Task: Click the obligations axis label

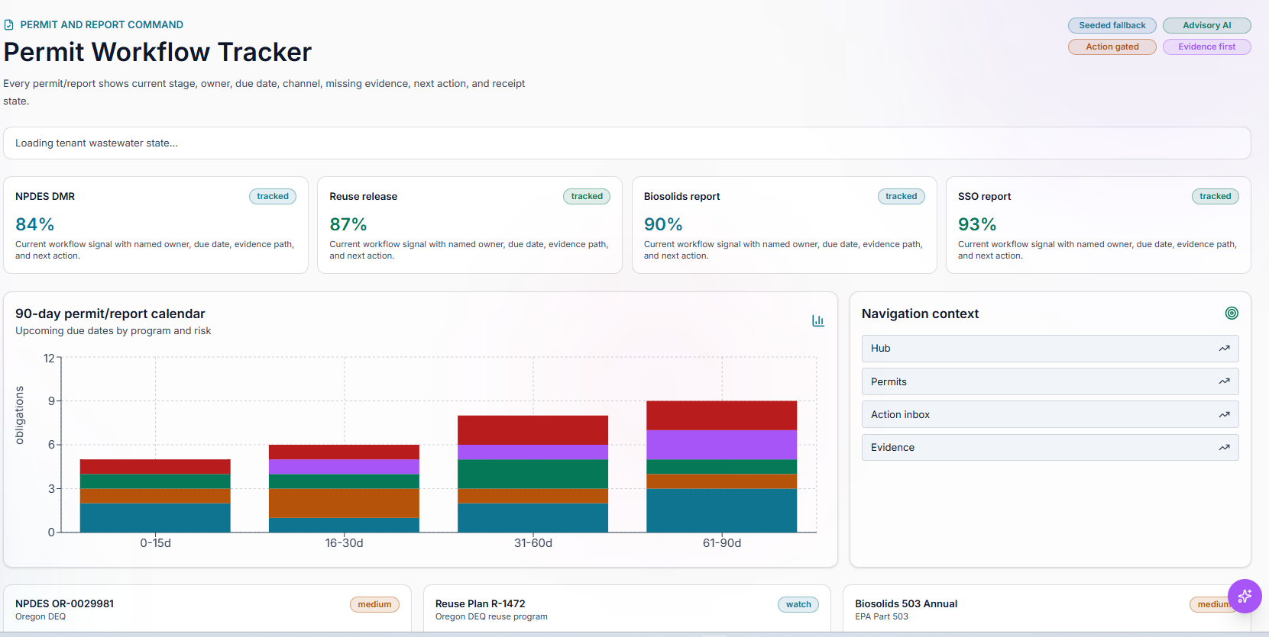Action: click(x=20, y=415)
